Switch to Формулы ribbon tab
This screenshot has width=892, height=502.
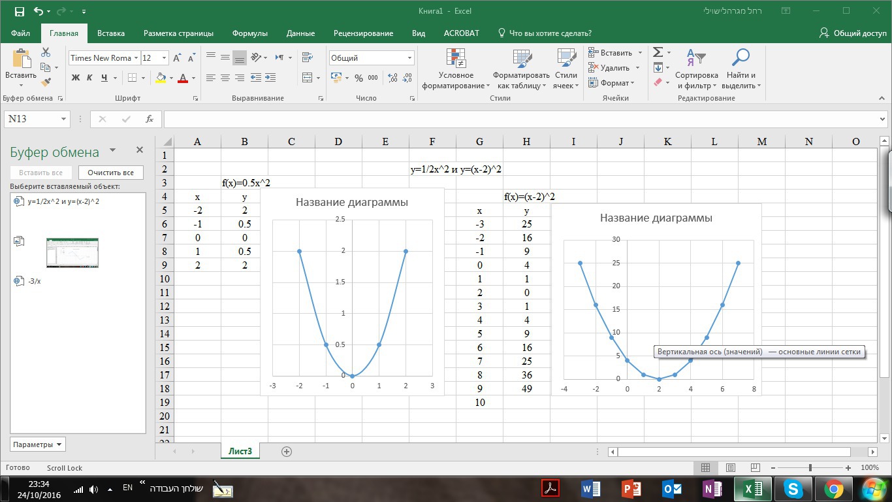pos(250,33)
